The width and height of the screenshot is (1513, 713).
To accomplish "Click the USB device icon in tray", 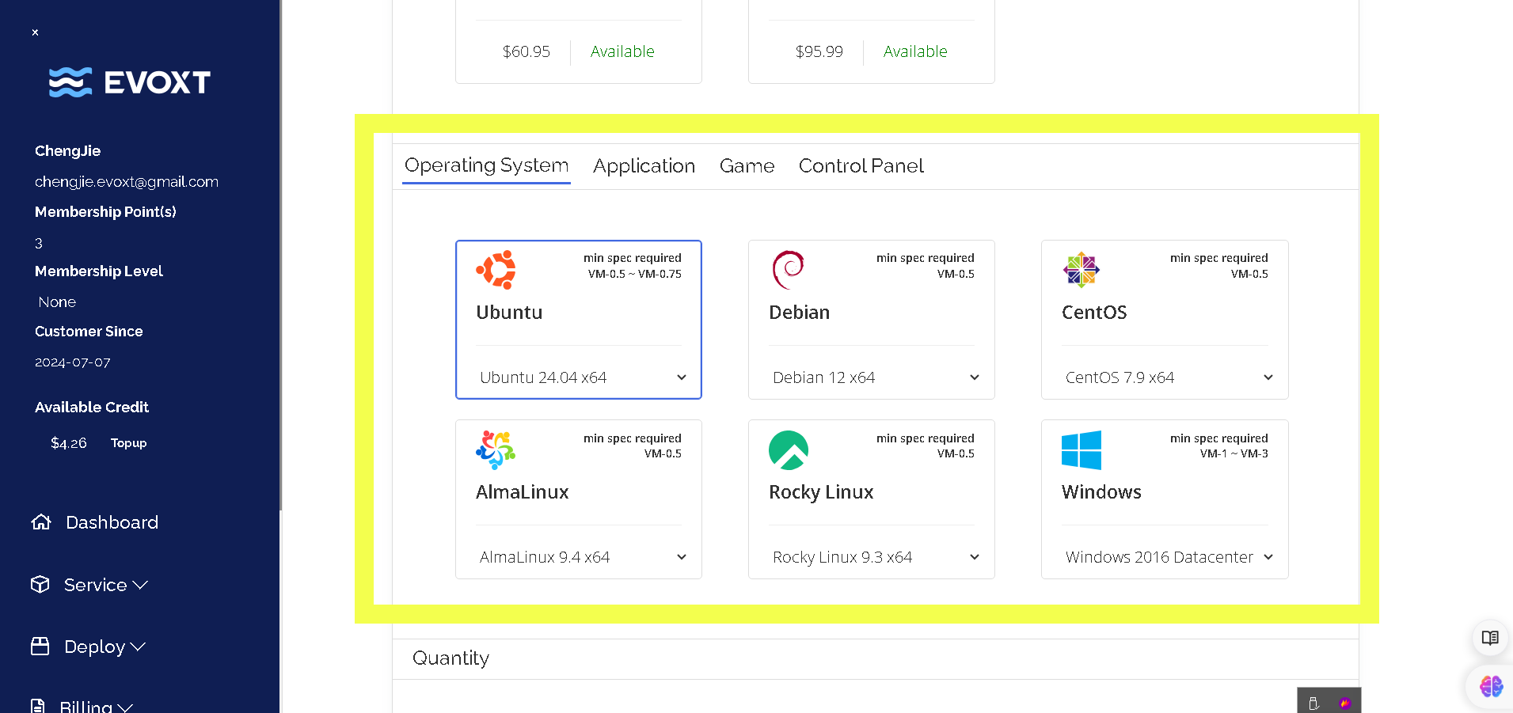I will [x=1313, y=703].
